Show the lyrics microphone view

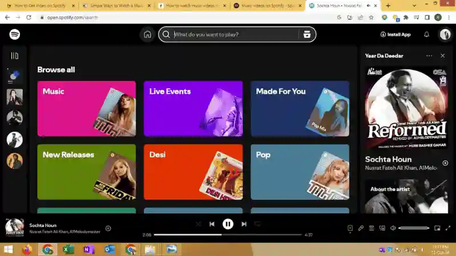(x=361, y=228)
